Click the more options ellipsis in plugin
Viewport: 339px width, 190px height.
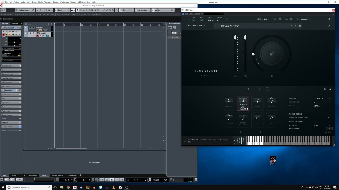pos(325,19)
